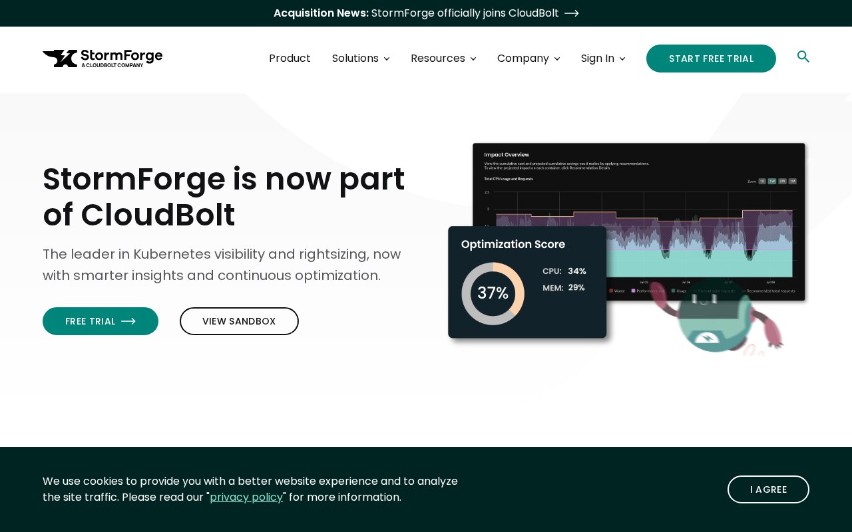Image resolution: width=852 pixels, height=532 pixels.
Task: Select the 1D zoom button in chart
Action: tap(762, 181)
